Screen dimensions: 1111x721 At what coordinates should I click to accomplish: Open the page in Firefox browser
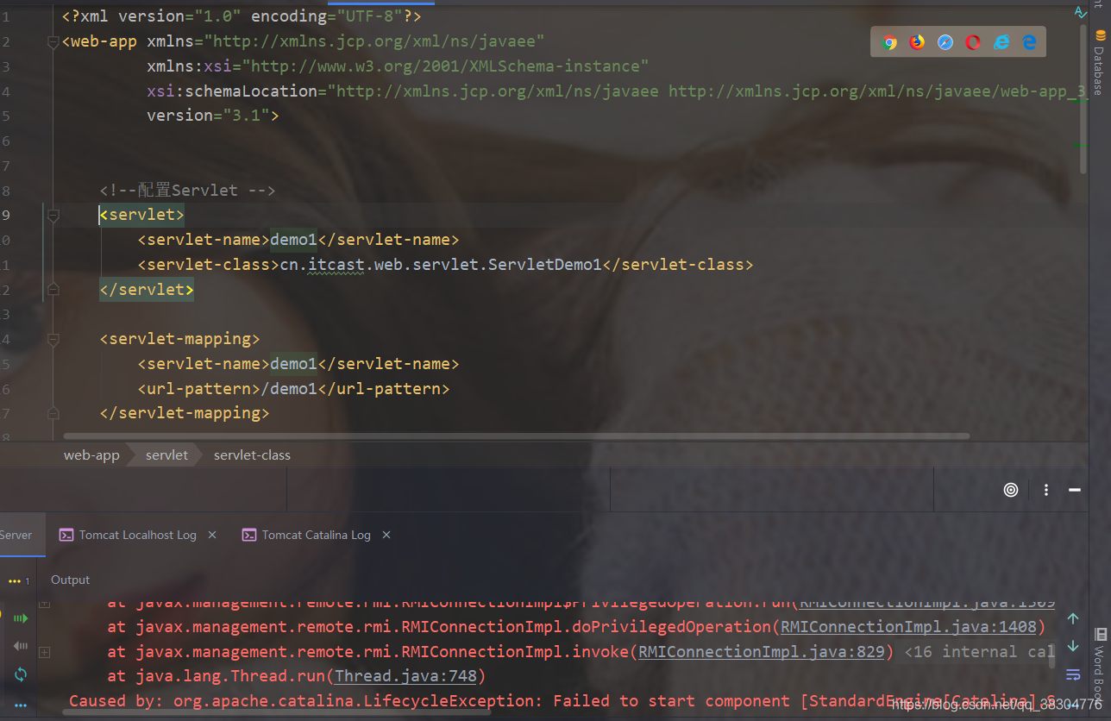click(916, 41)
